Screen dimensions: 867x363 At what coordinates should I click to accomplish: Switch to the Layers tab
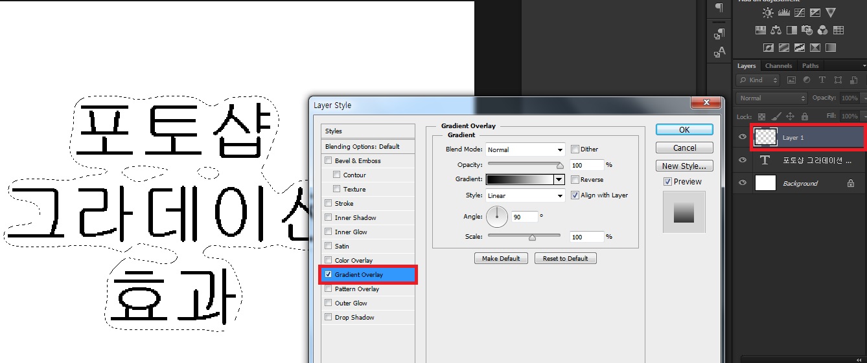coord(746,66)
